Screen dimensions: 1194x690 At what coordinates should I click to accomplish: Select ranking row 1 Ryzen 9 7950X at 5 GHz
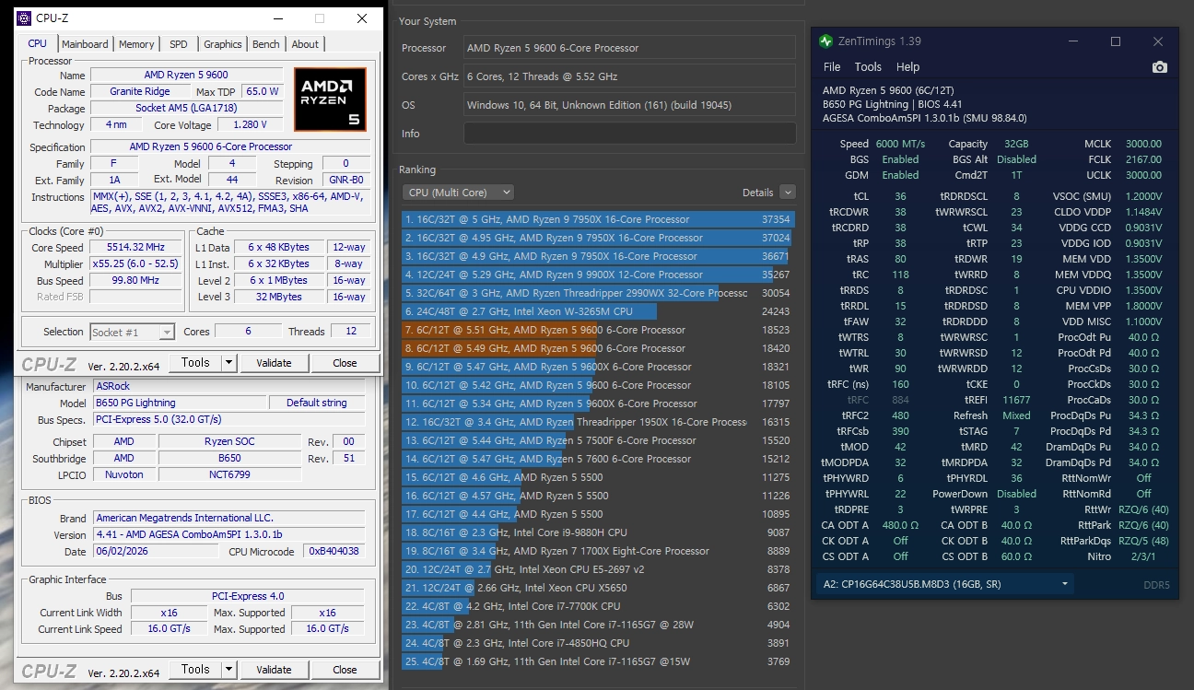(598, 219)
